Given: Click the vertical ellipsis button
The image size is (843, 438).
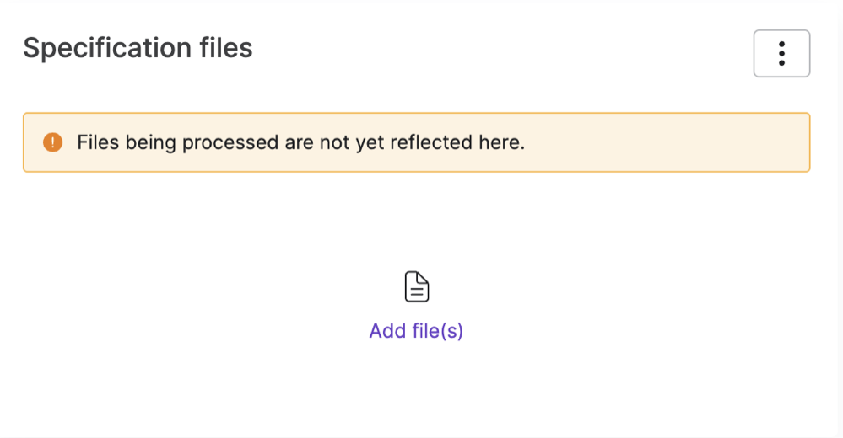Looking at the screenshot, I should [x=781, y=54].
